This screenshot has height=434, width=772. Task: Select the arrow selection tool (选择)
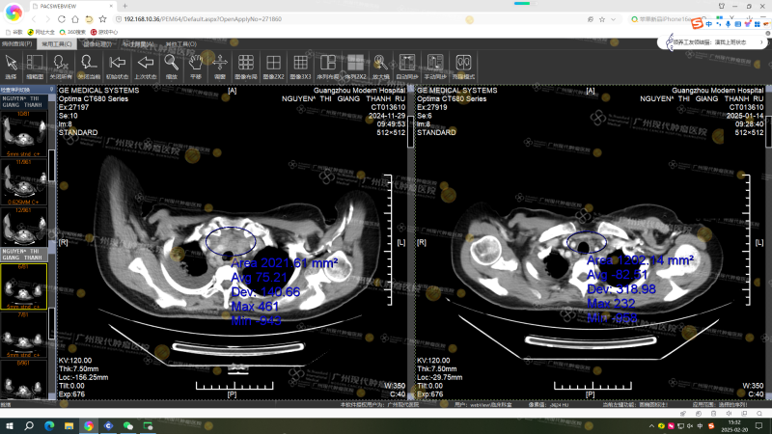(11, 64)
